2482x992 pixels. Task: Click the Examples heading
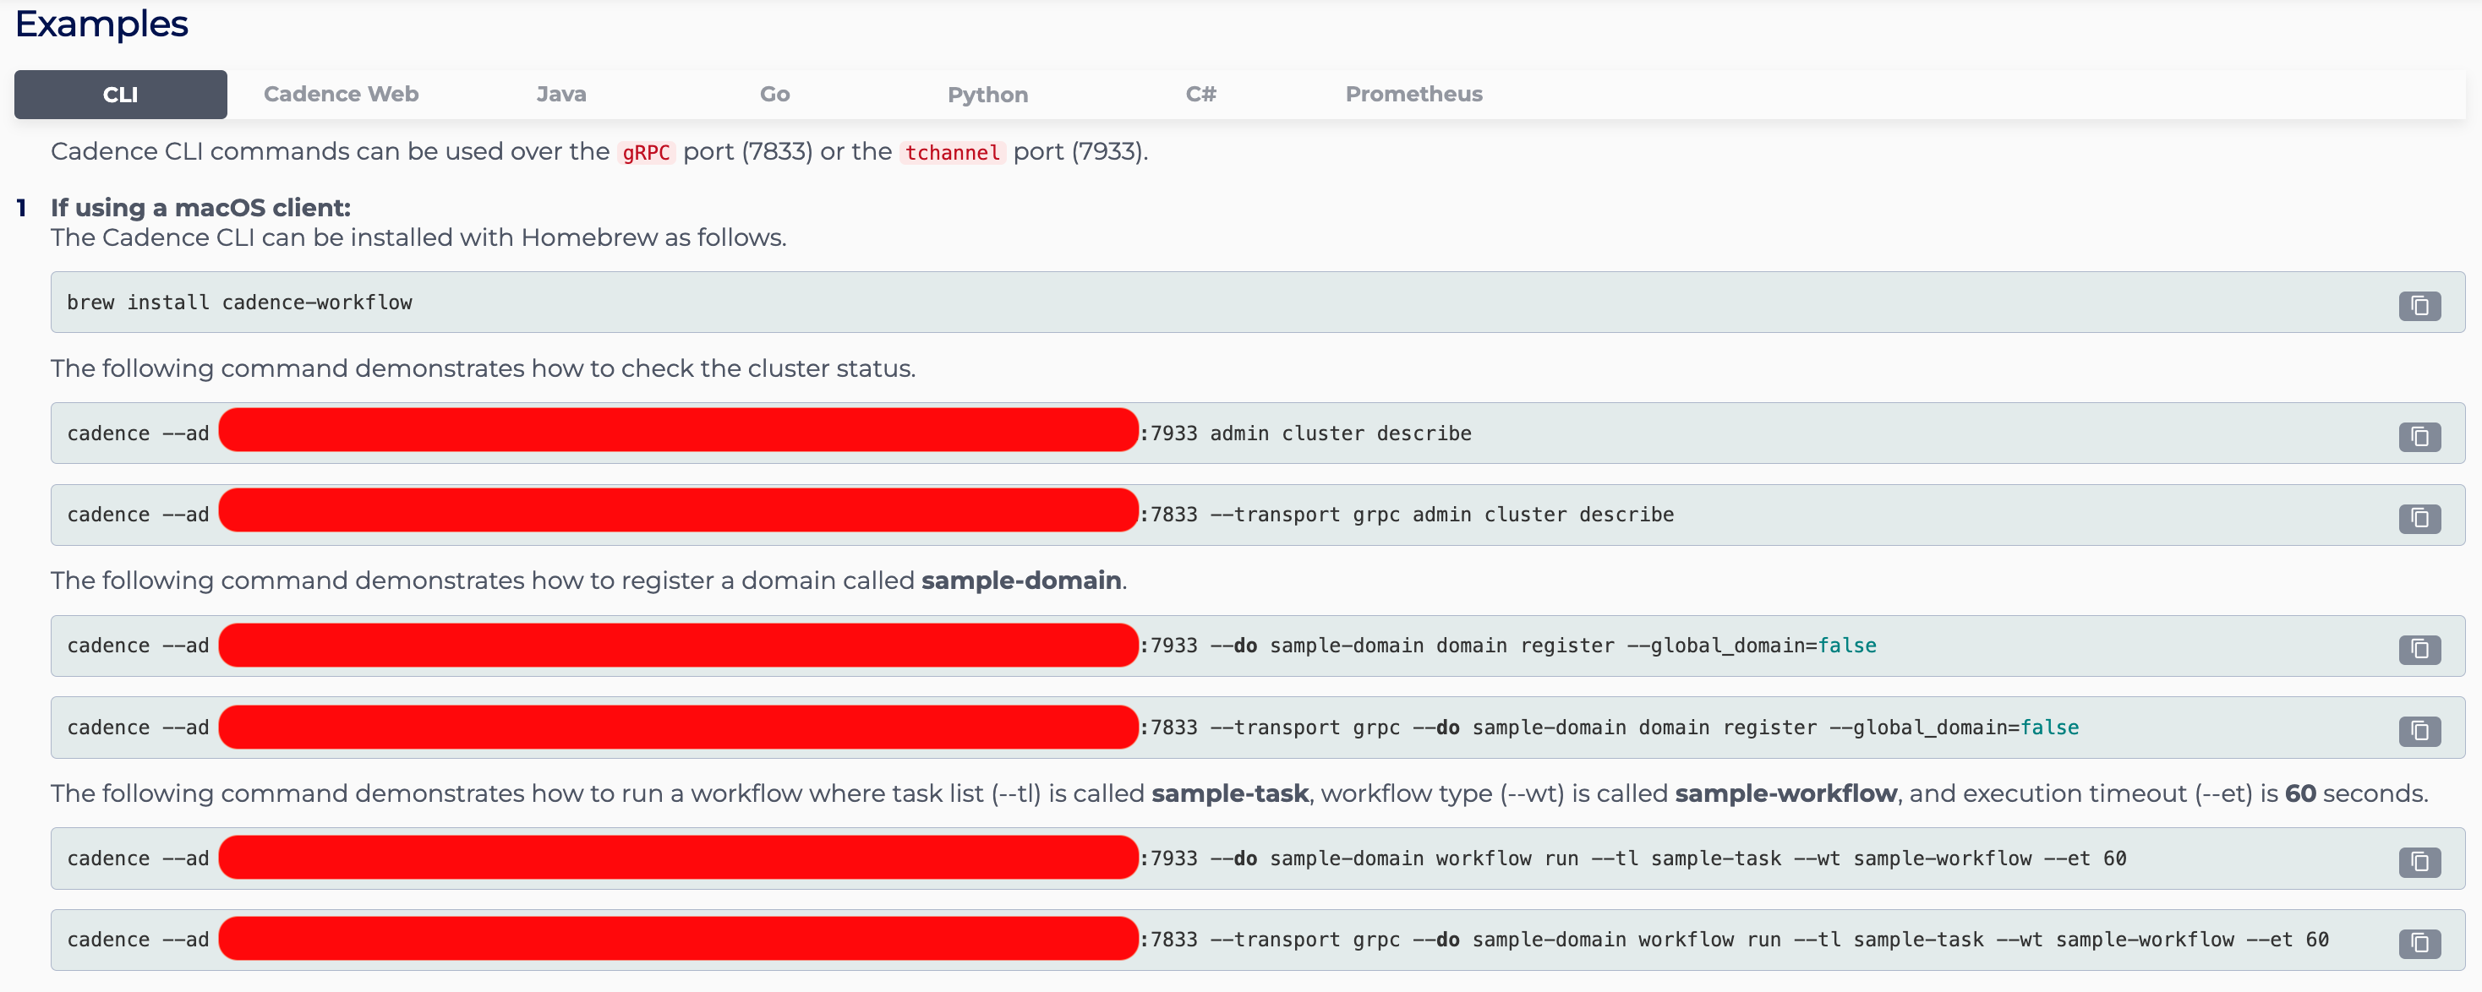click(x=101, y=24)
